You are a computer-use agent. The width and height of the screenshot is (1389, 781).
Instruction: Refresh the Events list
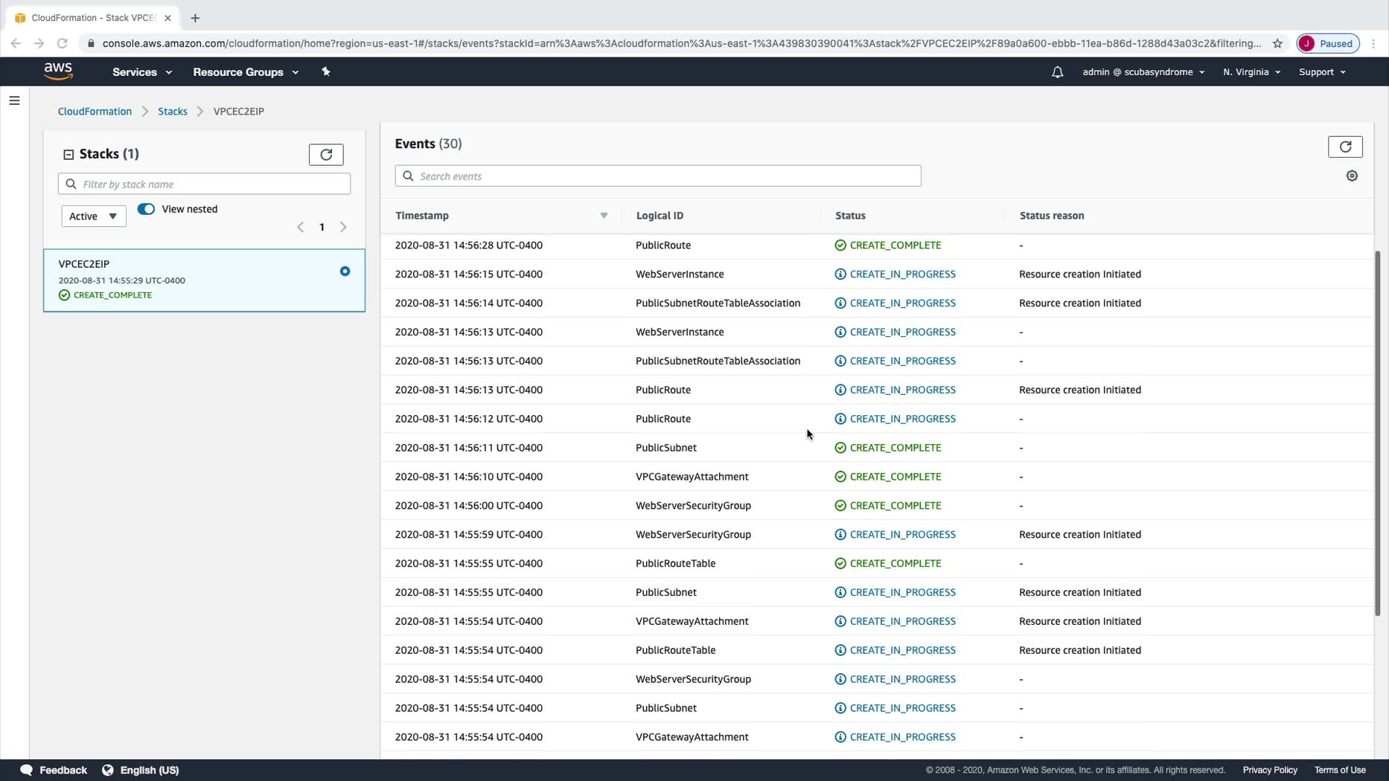point(1344,147)
